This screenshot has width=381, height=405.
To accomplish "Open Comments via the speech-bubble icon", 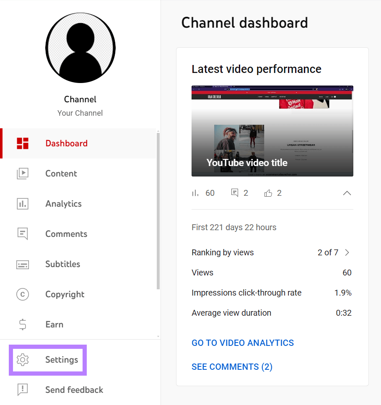I will [x=22, y=234].
